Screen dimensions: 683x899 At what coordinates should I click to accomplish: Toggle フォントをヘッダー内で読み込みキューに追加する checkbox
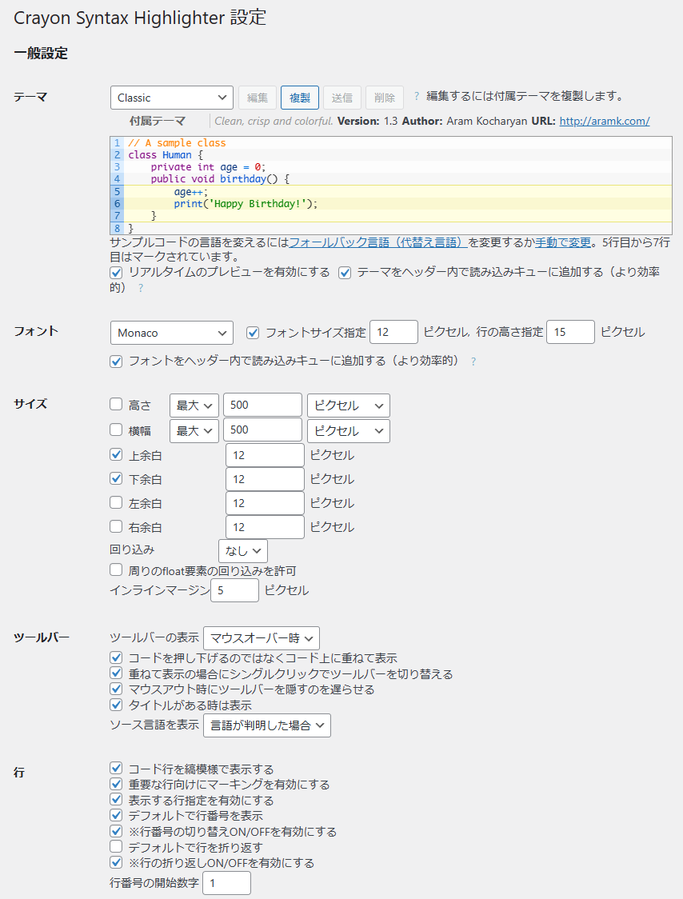click(x=117, y=362)
